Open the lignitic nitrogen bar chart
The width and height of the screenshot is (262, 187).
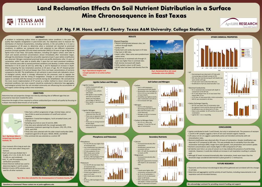click(x=117, y=117)
